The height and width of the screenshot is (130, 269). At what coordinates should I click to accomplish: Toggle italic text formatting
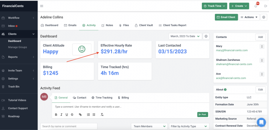[61, 115]
